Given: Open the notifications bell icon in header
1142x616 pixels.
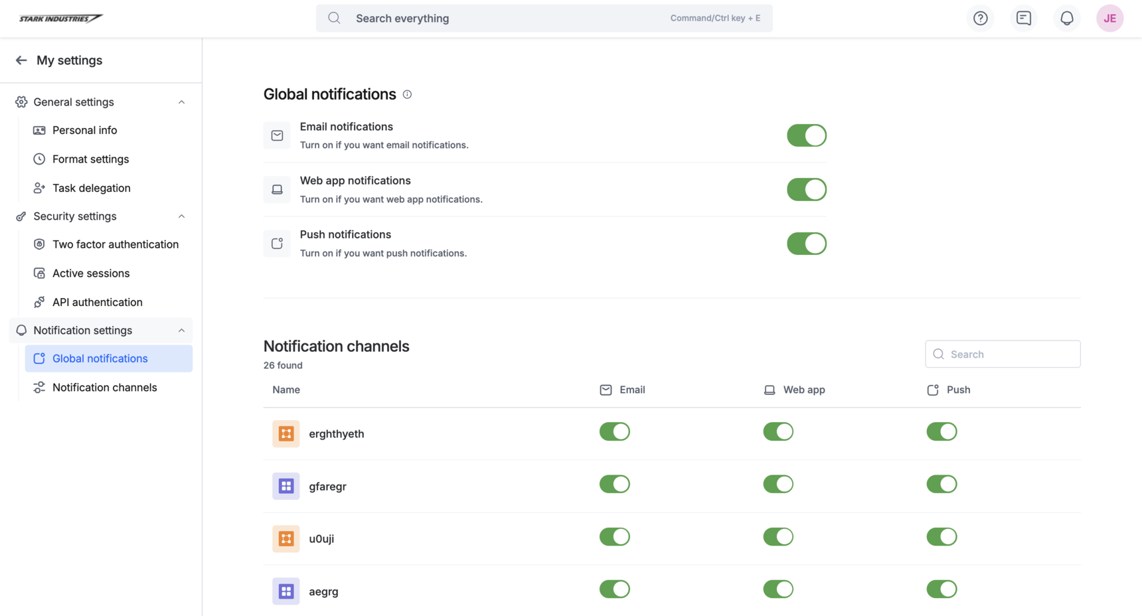Looking at the screenshot, I should tap(1066, 19).
